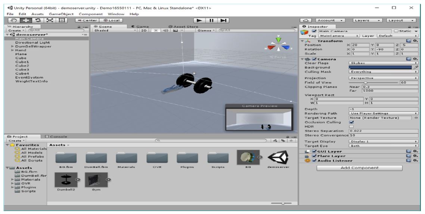Open the Transform component gear settings
This screenshot has width=425, height=214.
click(415, 41)
